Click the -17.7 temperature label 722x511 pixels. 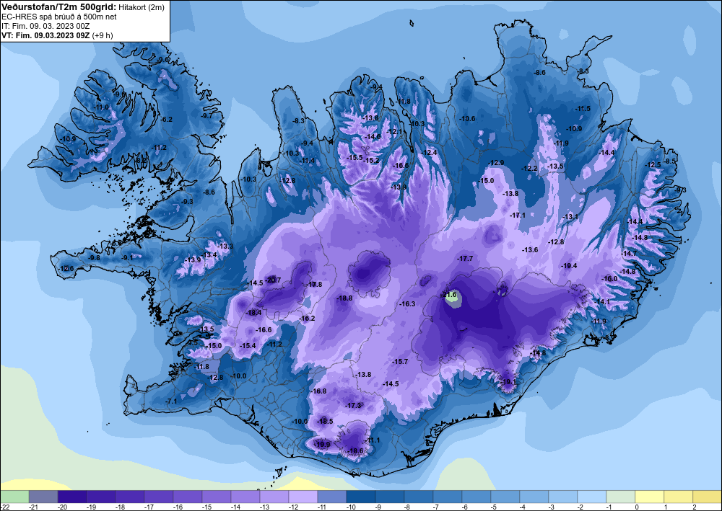click(x=465, y=259)
